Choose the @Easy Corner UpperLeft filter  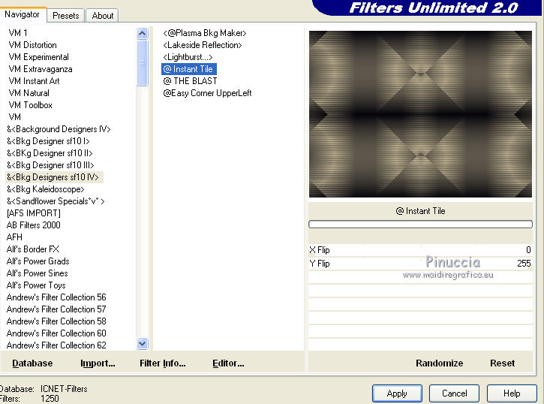pos(207,93)
